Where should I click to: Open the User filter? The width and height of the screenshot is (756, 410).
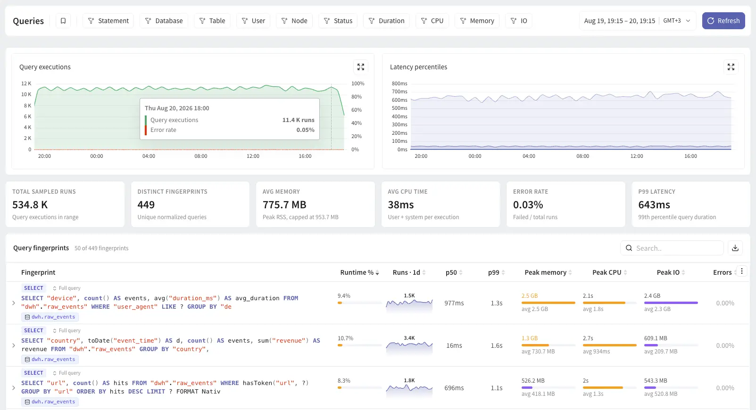(253, 21)
